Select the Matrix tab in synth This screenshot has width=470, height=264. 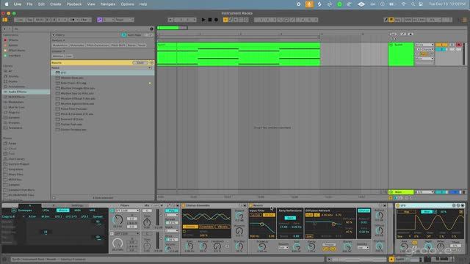[x=62, y=210]
